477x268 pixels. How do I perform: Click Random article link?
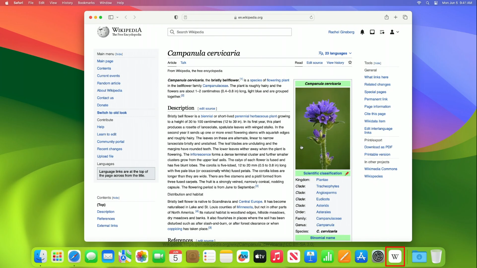point(109,83)
